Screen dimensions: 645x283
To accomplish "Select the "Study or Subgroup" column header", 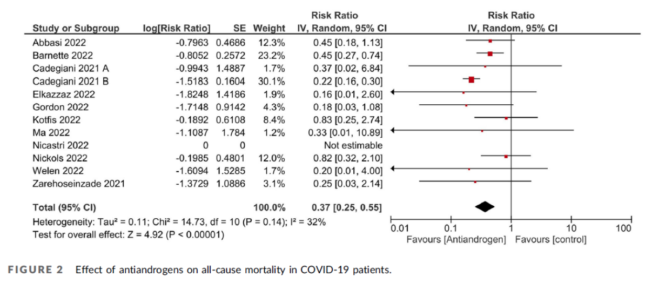I will pyautogui.click(x=76, y=28).
